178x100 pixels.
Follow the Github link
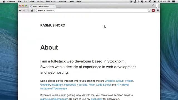coord(120,81)
